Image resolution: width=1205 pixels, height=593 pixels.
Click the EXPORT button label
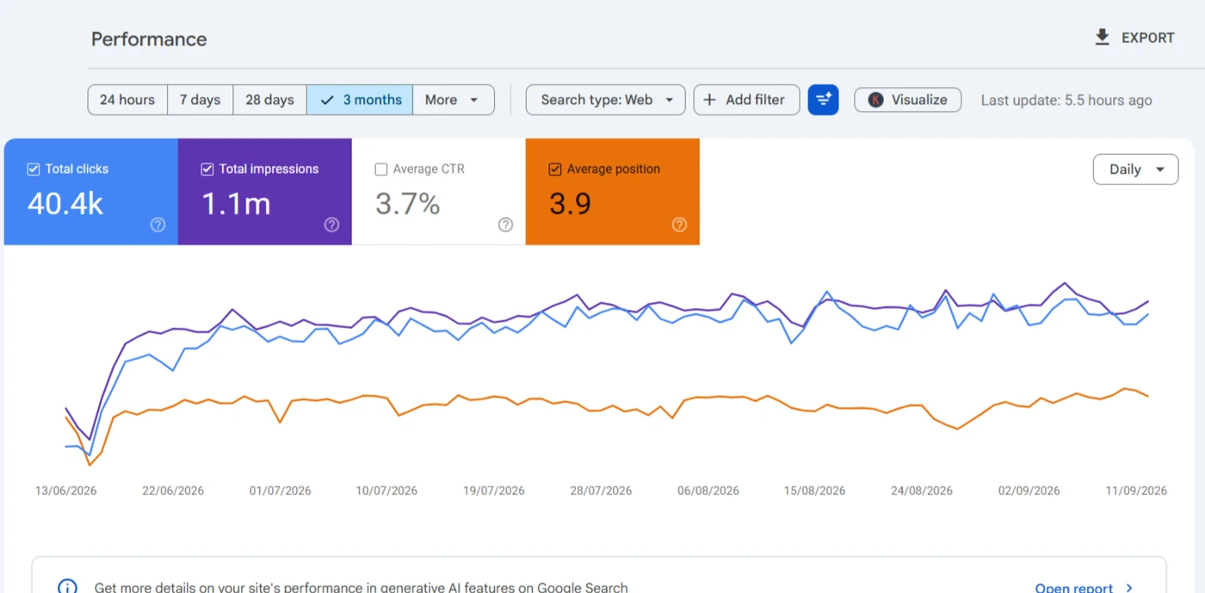pyautogui.click(x=1147, y=38)
